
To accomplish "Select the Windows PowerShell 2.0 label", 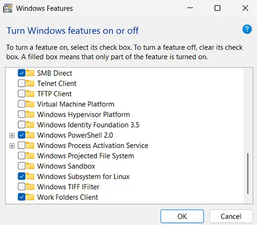I will pyautogui.click(x=75, y=135).
